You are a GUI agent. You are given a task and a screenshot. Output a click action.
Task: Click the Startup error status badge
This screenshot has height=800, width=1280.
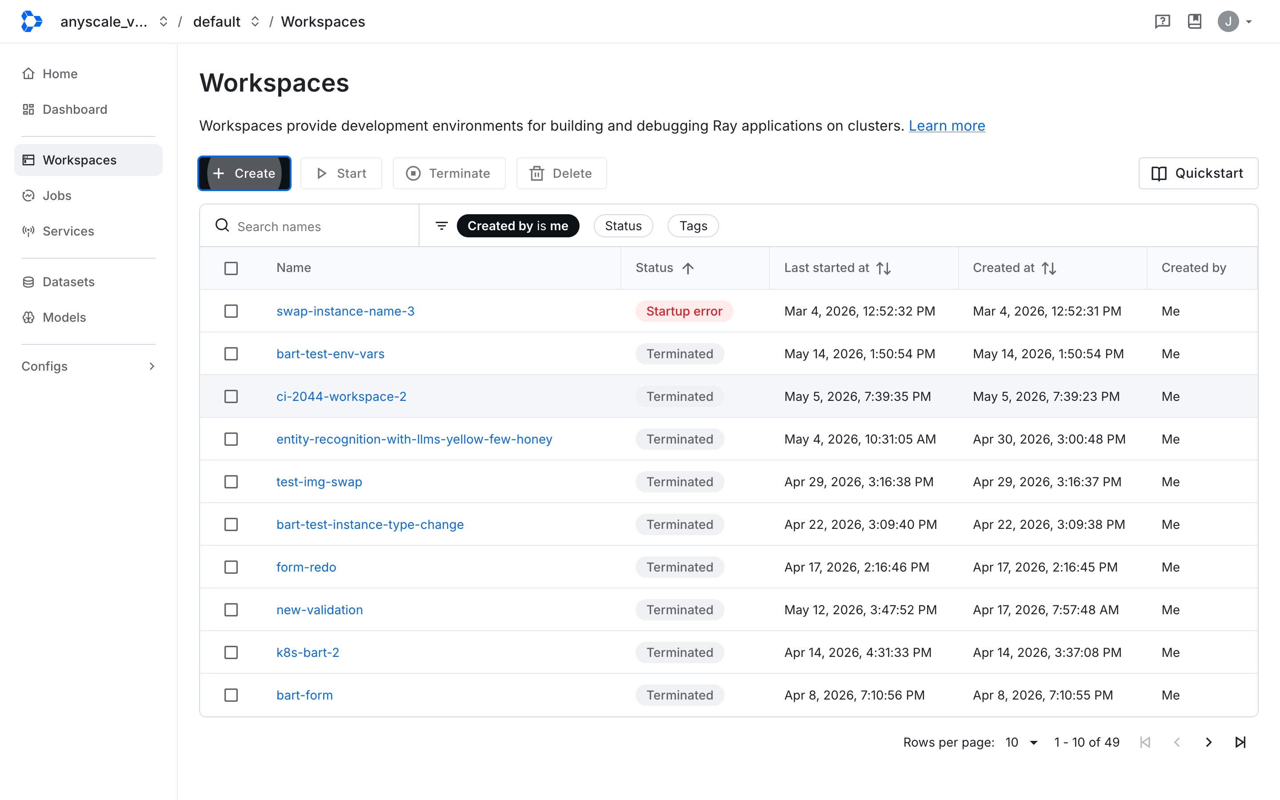pyautogui.click(x=684, y=311)
